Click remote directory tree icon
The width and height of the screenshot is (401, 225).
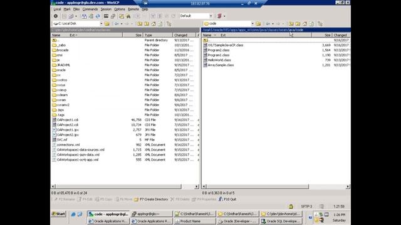[320, 24]
